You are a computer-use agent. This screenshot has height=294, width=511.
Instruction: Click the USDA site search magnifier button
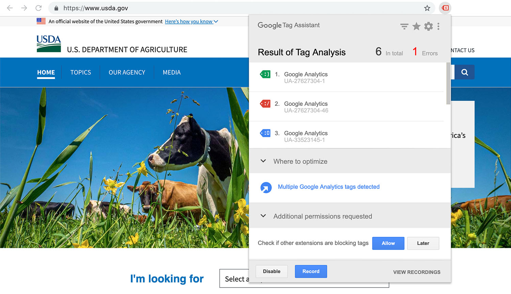point(464,72)
